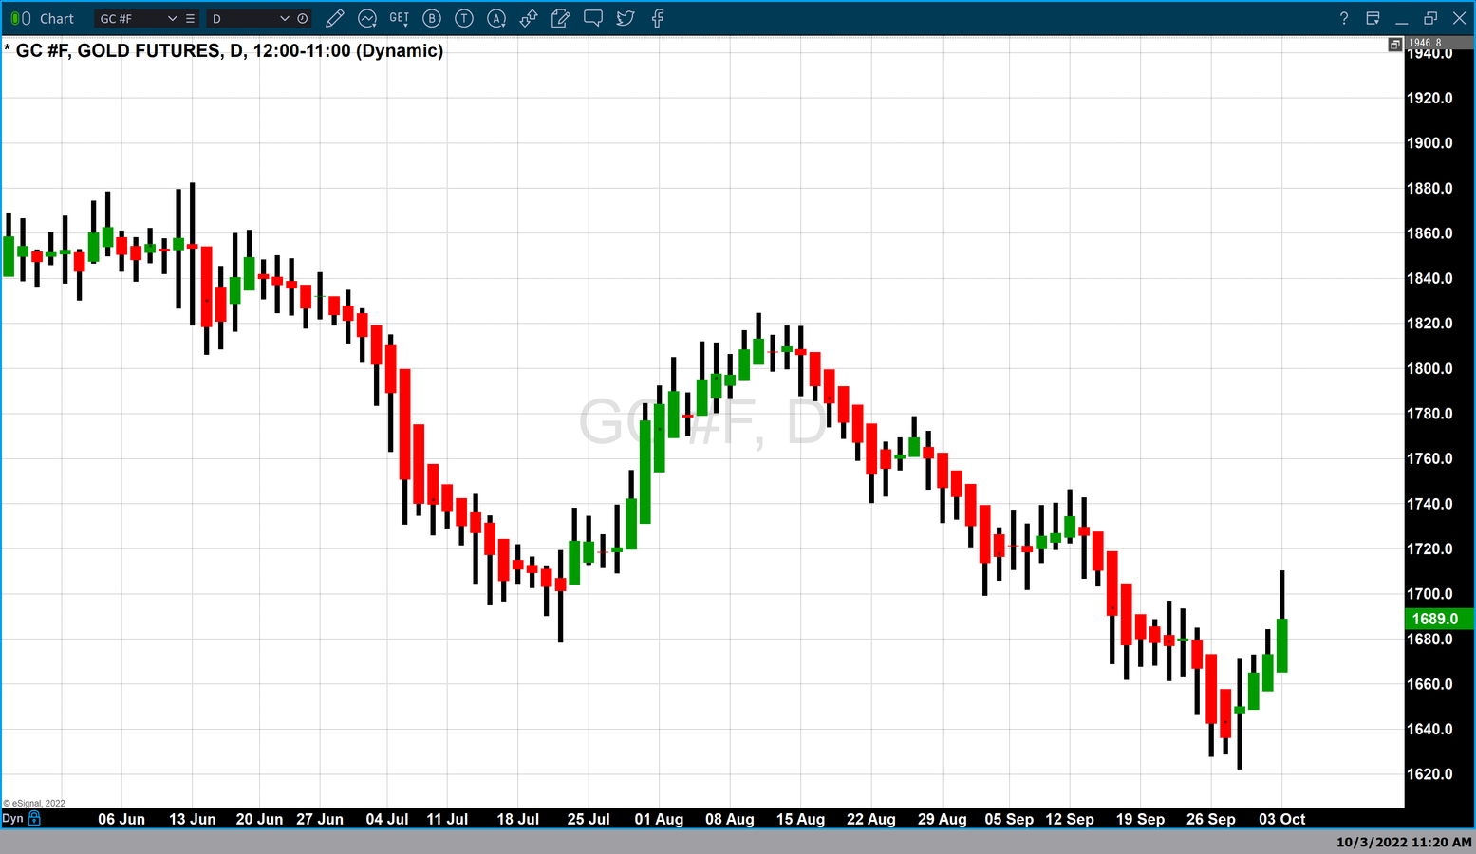
Task: Click the up-down arrows trade icon
Action: click(529, 18)
